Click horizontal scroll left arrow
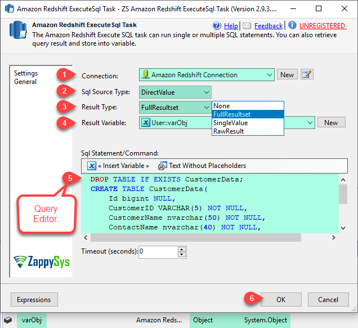Screen dimensions: 358x328 click(x=86, y=237)
